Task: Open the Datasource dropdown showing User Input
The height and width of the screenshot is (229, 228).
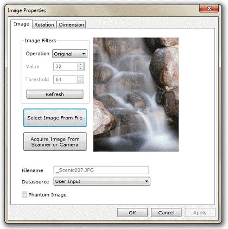Action: pyautogui.click(x=102, y=181)
